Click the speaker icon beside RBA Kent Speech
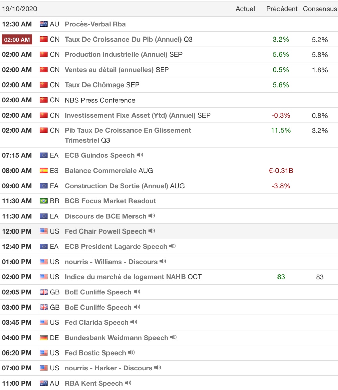Viewport: 338px width, 390px height. 128,383
